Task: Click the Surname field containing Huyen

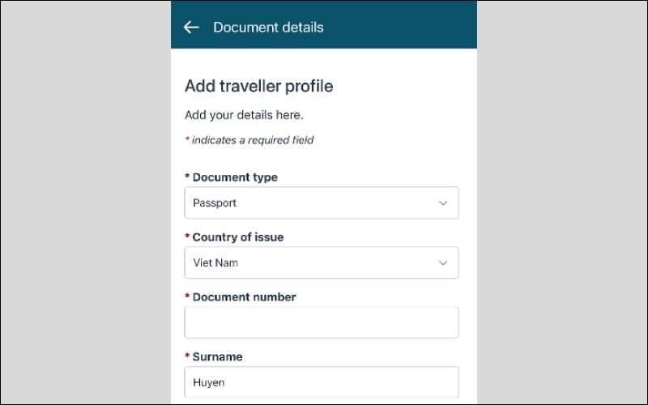Action: 322,382
